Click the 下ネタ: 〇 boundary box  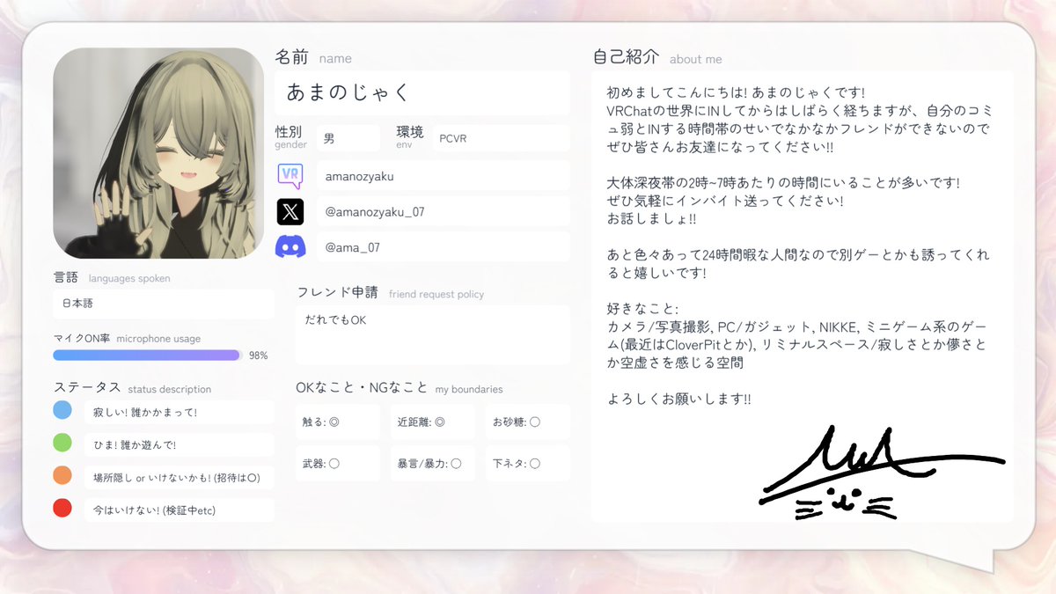coord(527,464)
